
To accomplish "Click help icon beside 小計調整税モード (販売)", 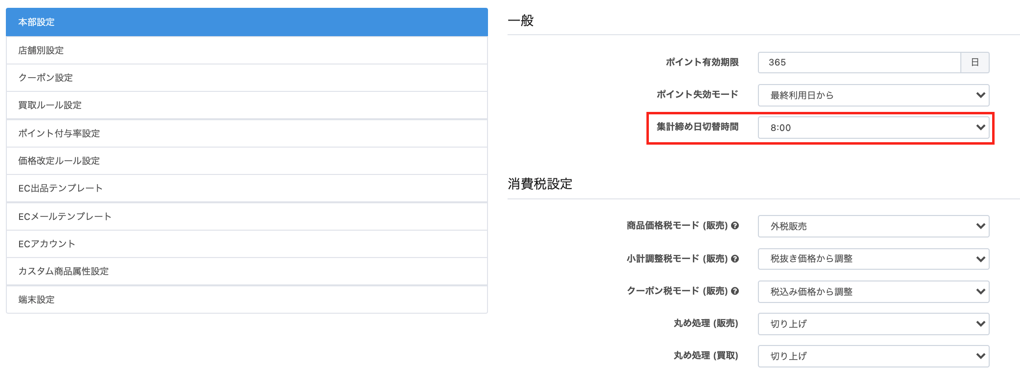I will tap(735, 259).
